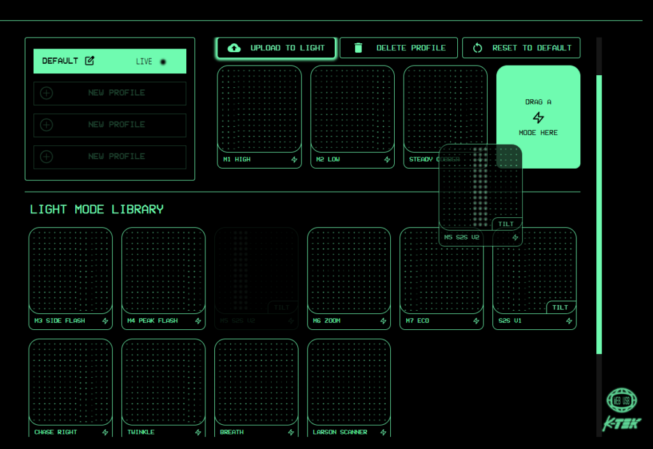
Task: Click the lightning icon on M6 ZOOM
Action: point(384,321)
